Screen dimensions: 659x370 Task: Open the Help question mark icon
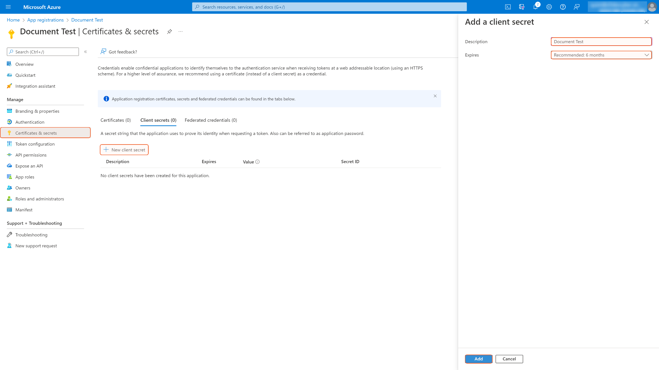pos(563,7)
